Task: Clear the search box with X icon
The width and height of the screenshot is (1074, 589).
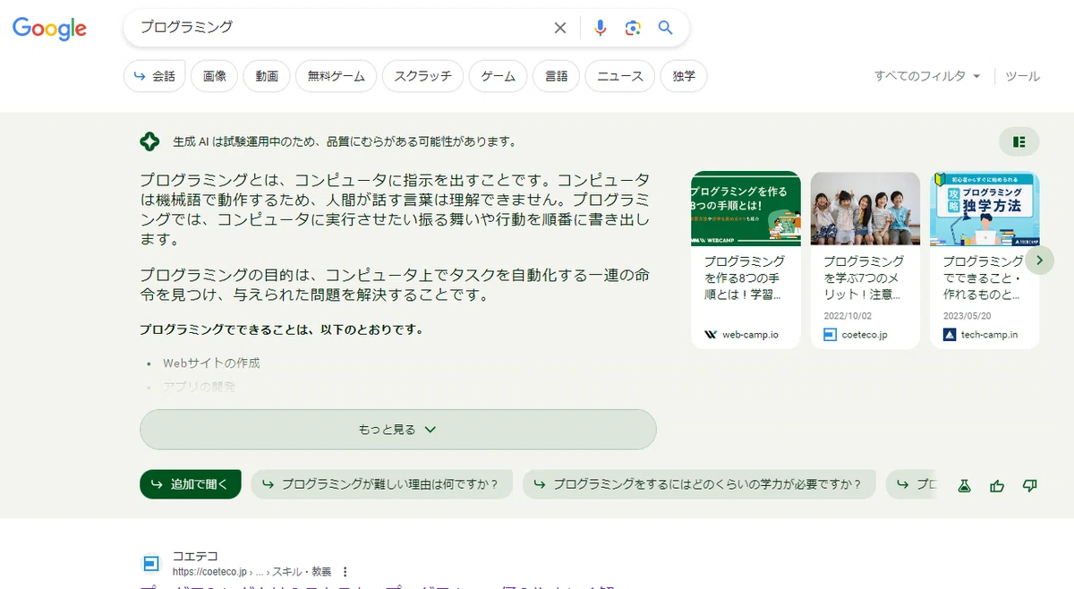Action: (560, 28)
